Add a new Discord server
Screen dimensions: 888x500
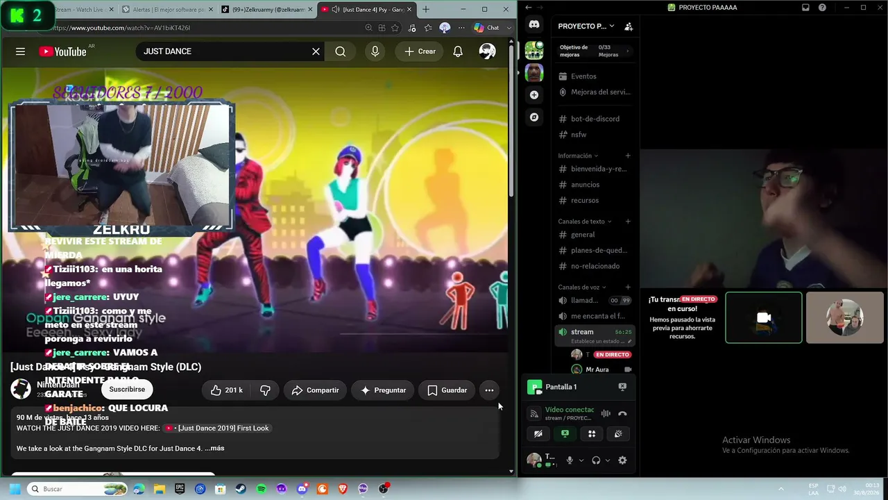point(534,95)
